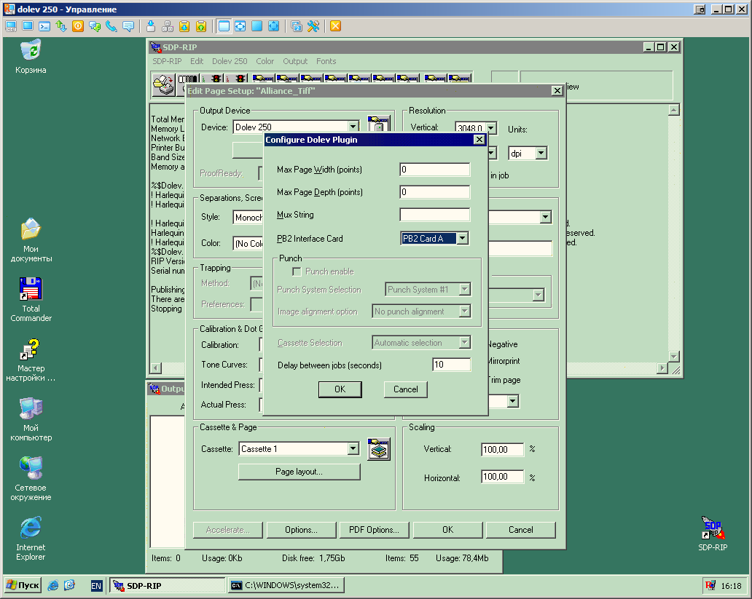This screenshot has width=752, height=599.
Task: Click device configure icon beside Dolev 250
Action: point(379,124)
